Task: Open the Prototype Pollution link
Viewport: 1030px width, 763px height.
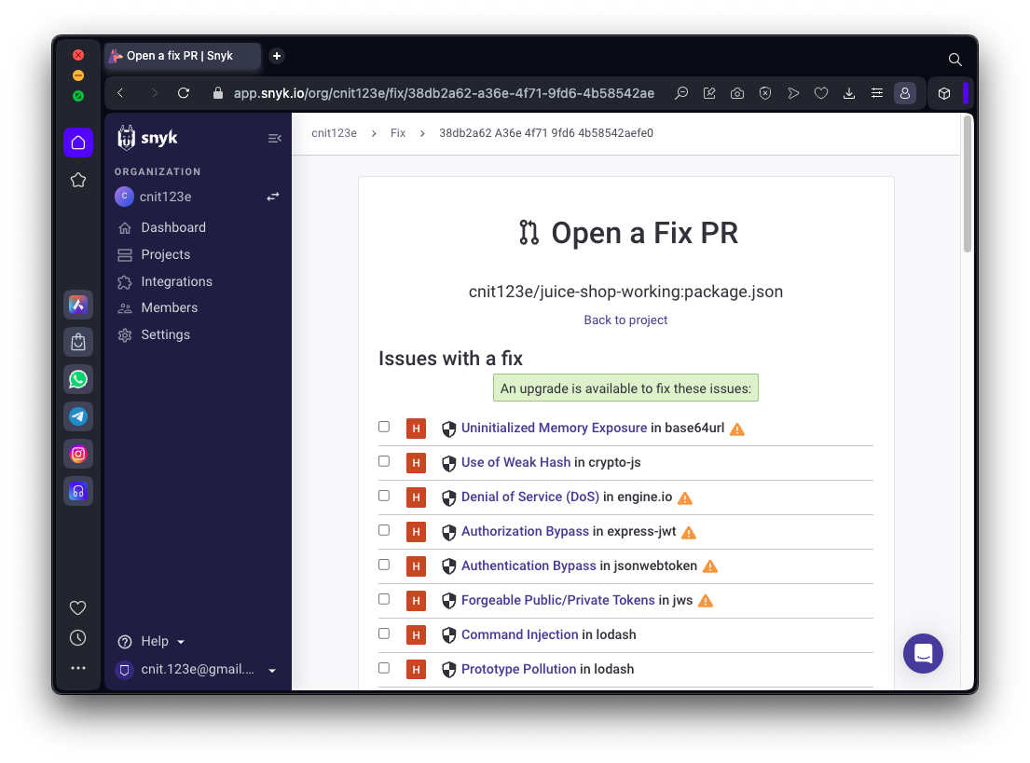Action: 518,669
